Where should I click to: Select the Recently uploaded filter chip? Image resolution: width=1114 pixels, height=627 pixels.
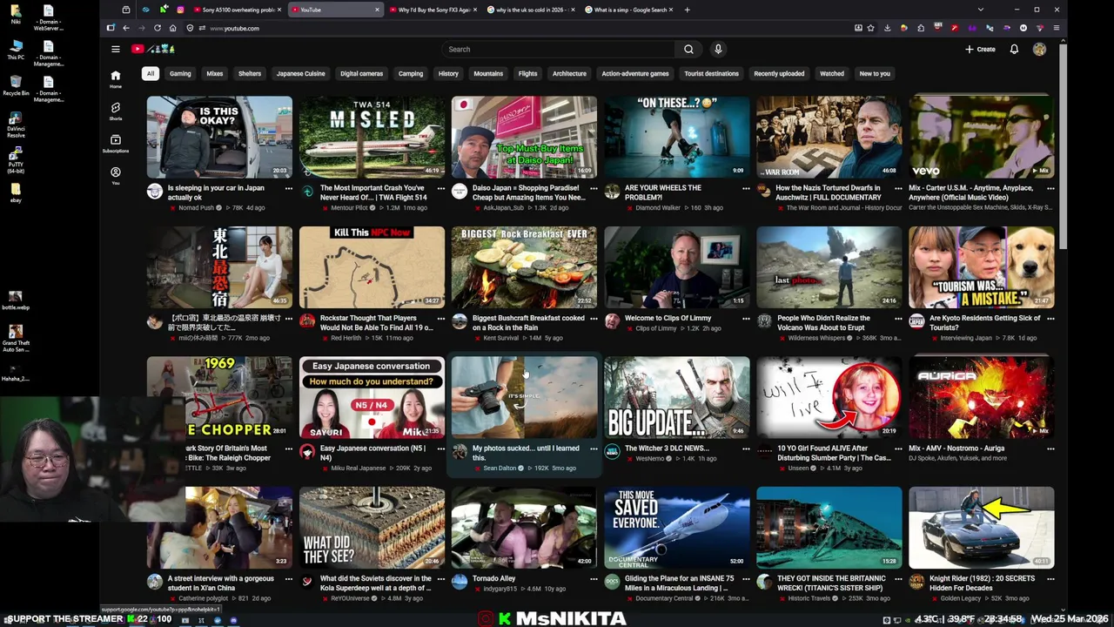click(779, 73)
